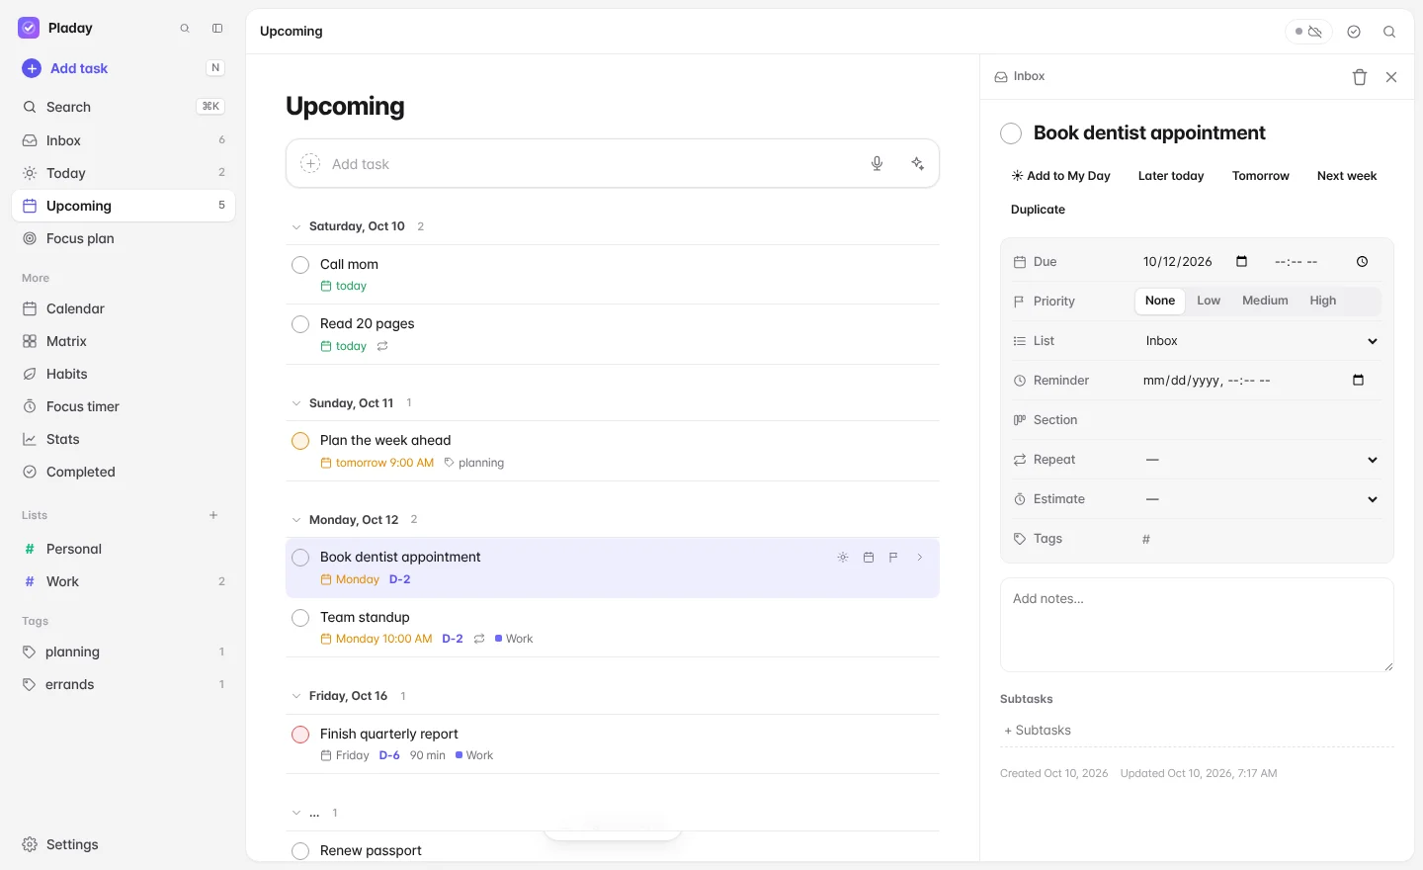The width and height of the screenshot is (1423, 870).
Task: Set priority to High
Action: 1322,301
